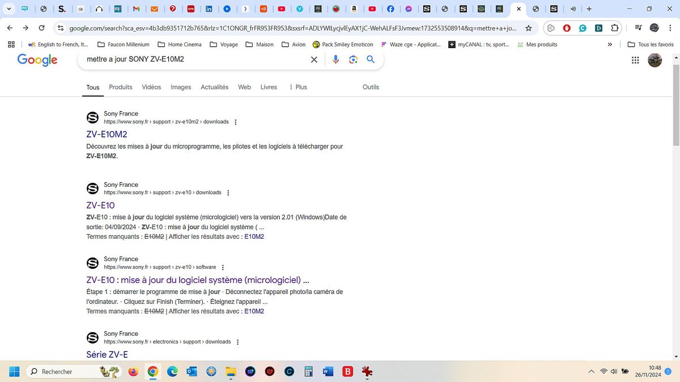Open the Windows Start menu
The image size is (680, 382).
(x=14, y=371)
